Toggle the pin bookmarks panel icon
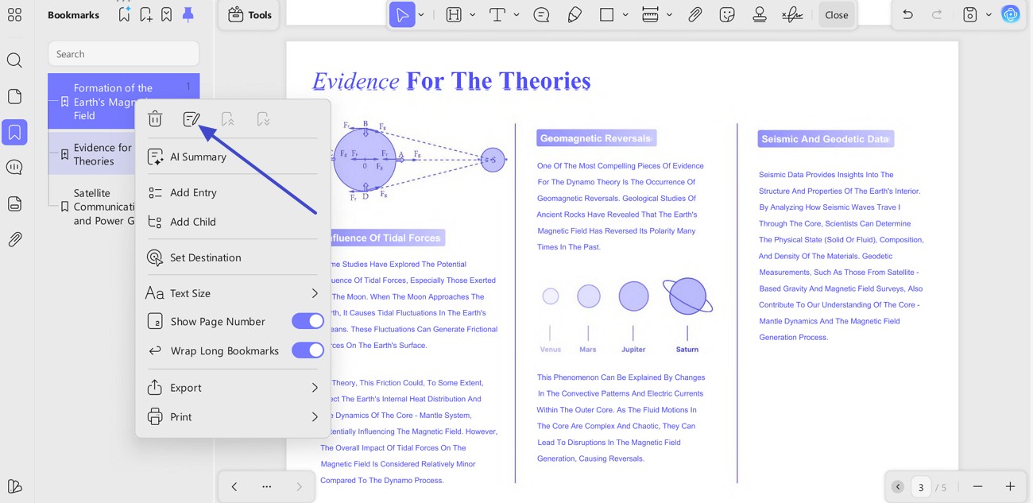Viewport: 1033px width, 503px height. point(188,14)
